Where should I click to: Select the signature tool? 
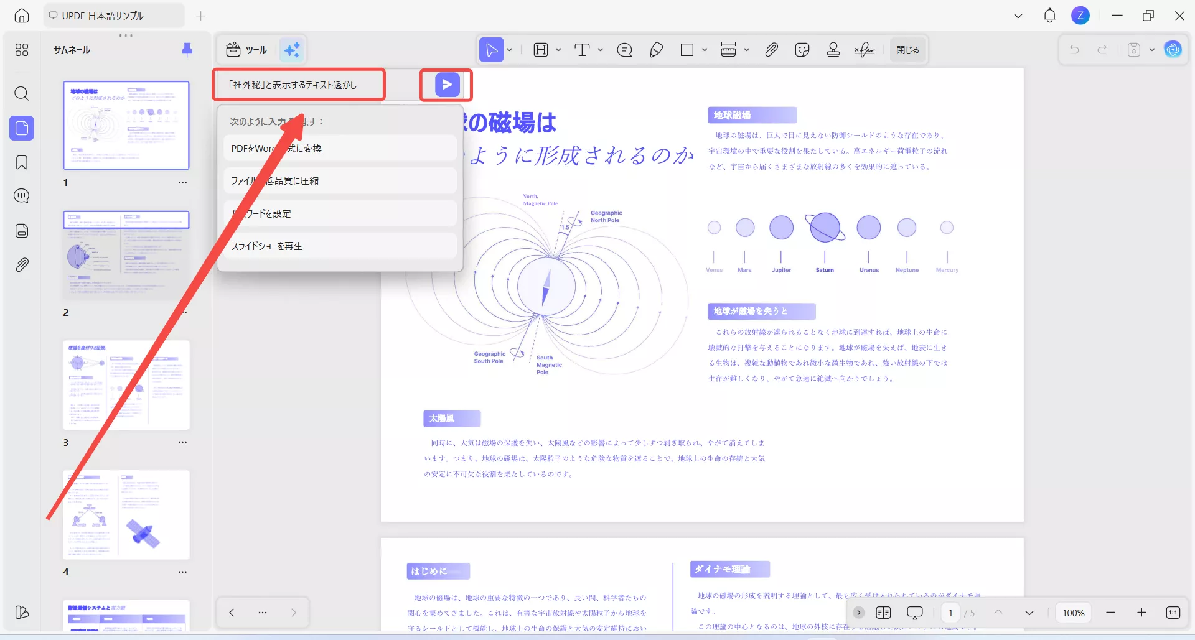(x=864, y=50)
